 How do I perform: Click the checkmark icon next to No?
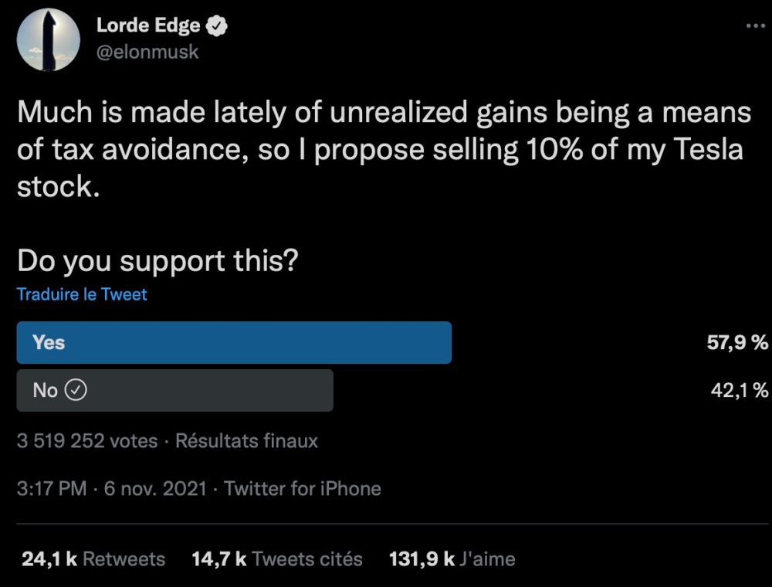75,391
